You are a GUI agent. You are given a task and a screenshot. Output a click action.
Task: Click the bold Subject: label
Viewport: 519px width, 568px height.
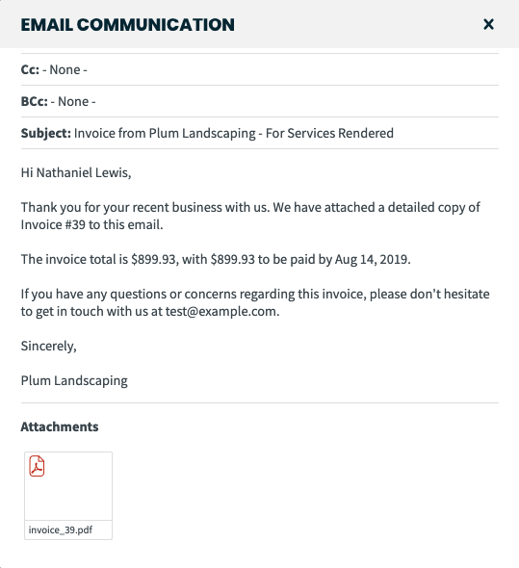point(45,133)
